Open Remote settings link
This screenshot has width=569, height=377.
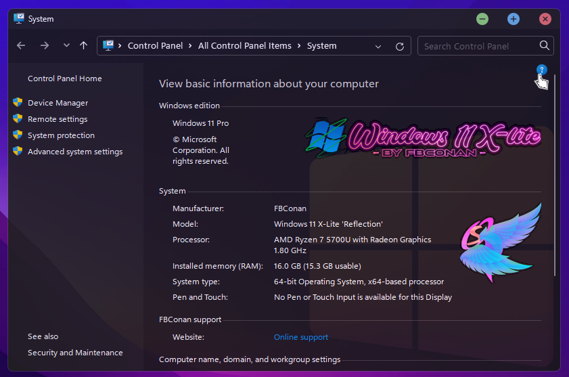[58, 119]
